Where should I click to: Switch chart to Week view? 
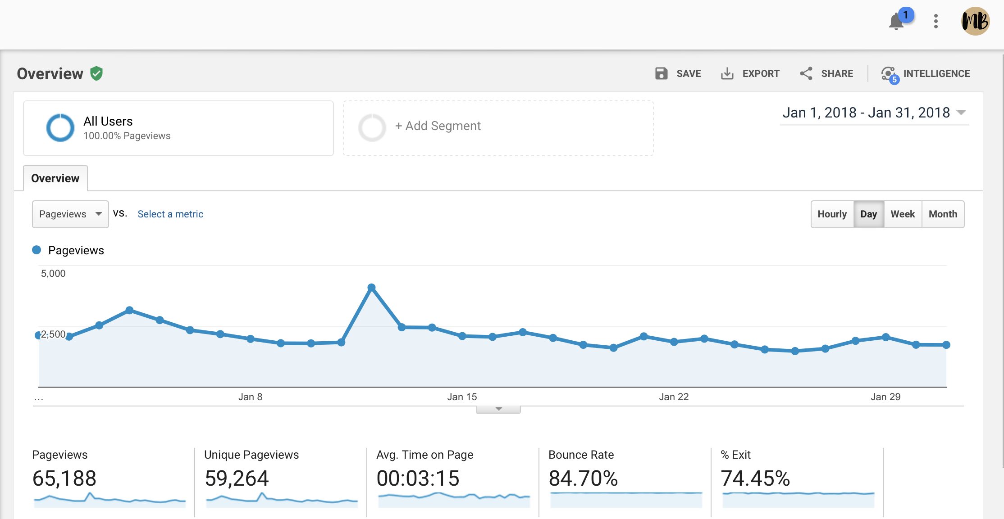click(903, 214)
